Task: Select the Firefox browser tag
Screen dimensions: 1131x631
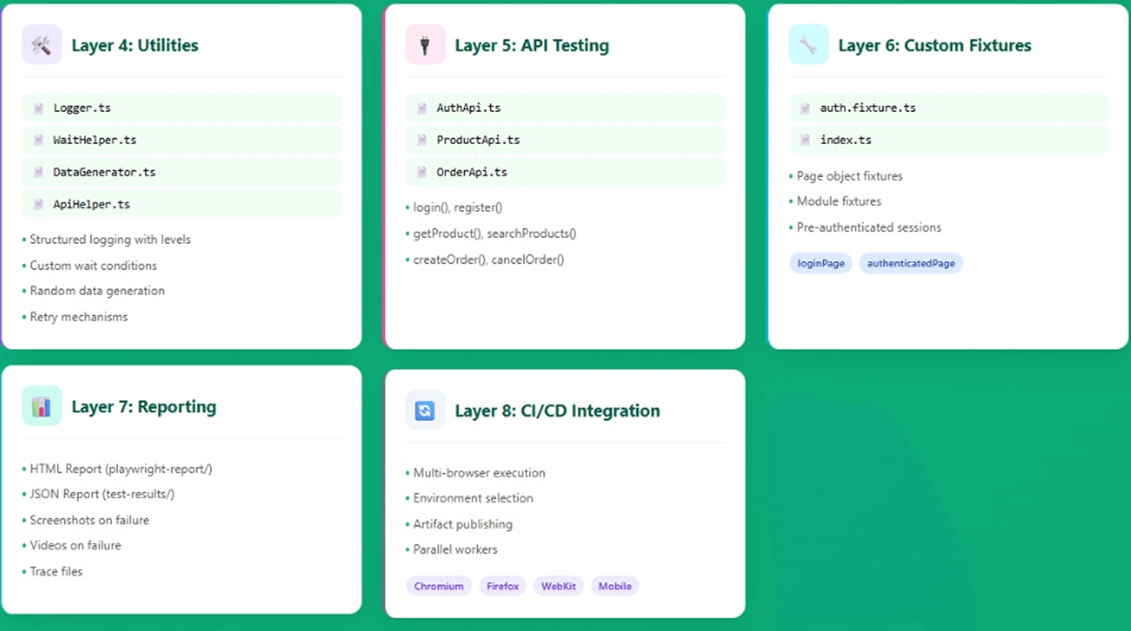Action: (502, 587)
